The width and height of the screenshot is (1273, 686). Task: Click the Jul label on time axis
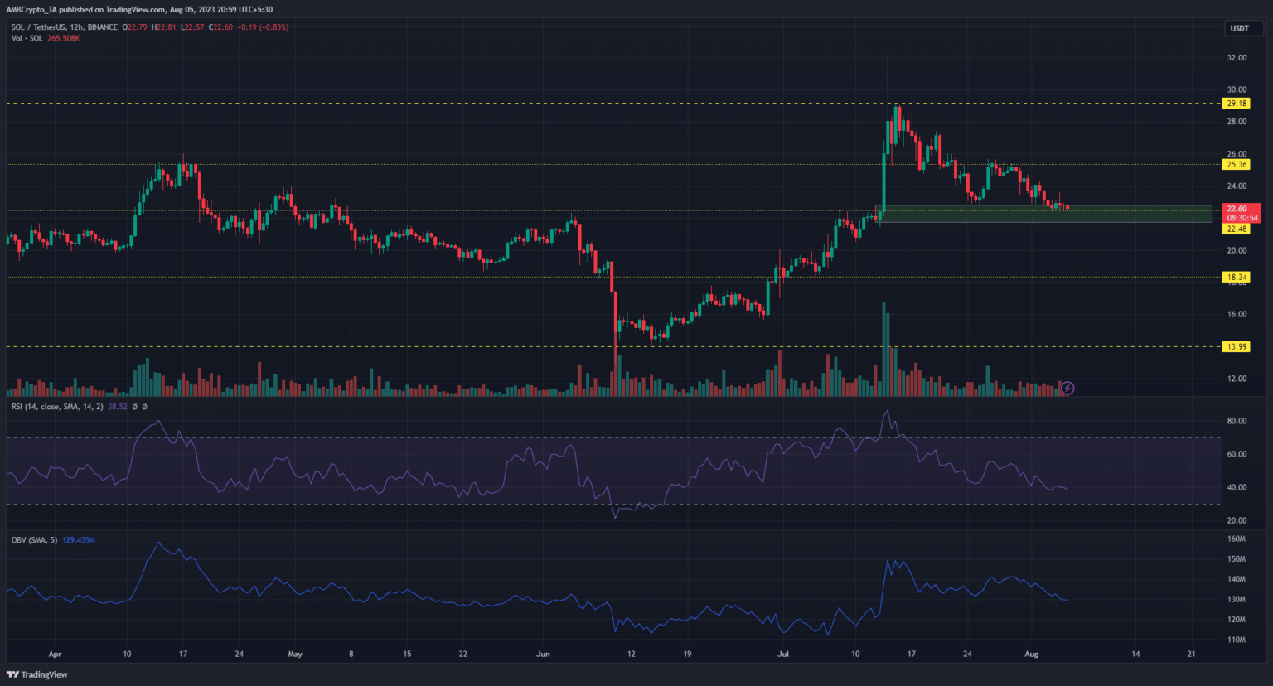[783, 654]
